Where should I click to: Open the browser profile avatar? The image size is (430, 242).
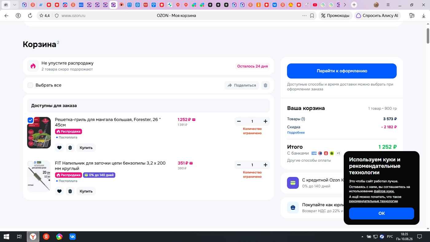tap(376, 5)
